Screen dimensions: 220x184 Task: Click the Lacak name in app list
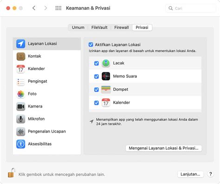119,63
